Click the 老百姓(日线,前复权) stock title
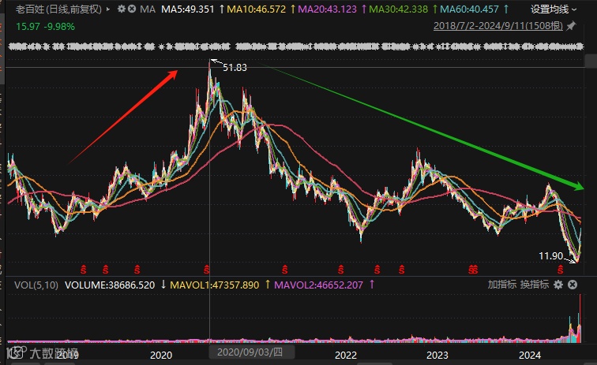This screenshot has width=597, height=365. pos(58,9)
